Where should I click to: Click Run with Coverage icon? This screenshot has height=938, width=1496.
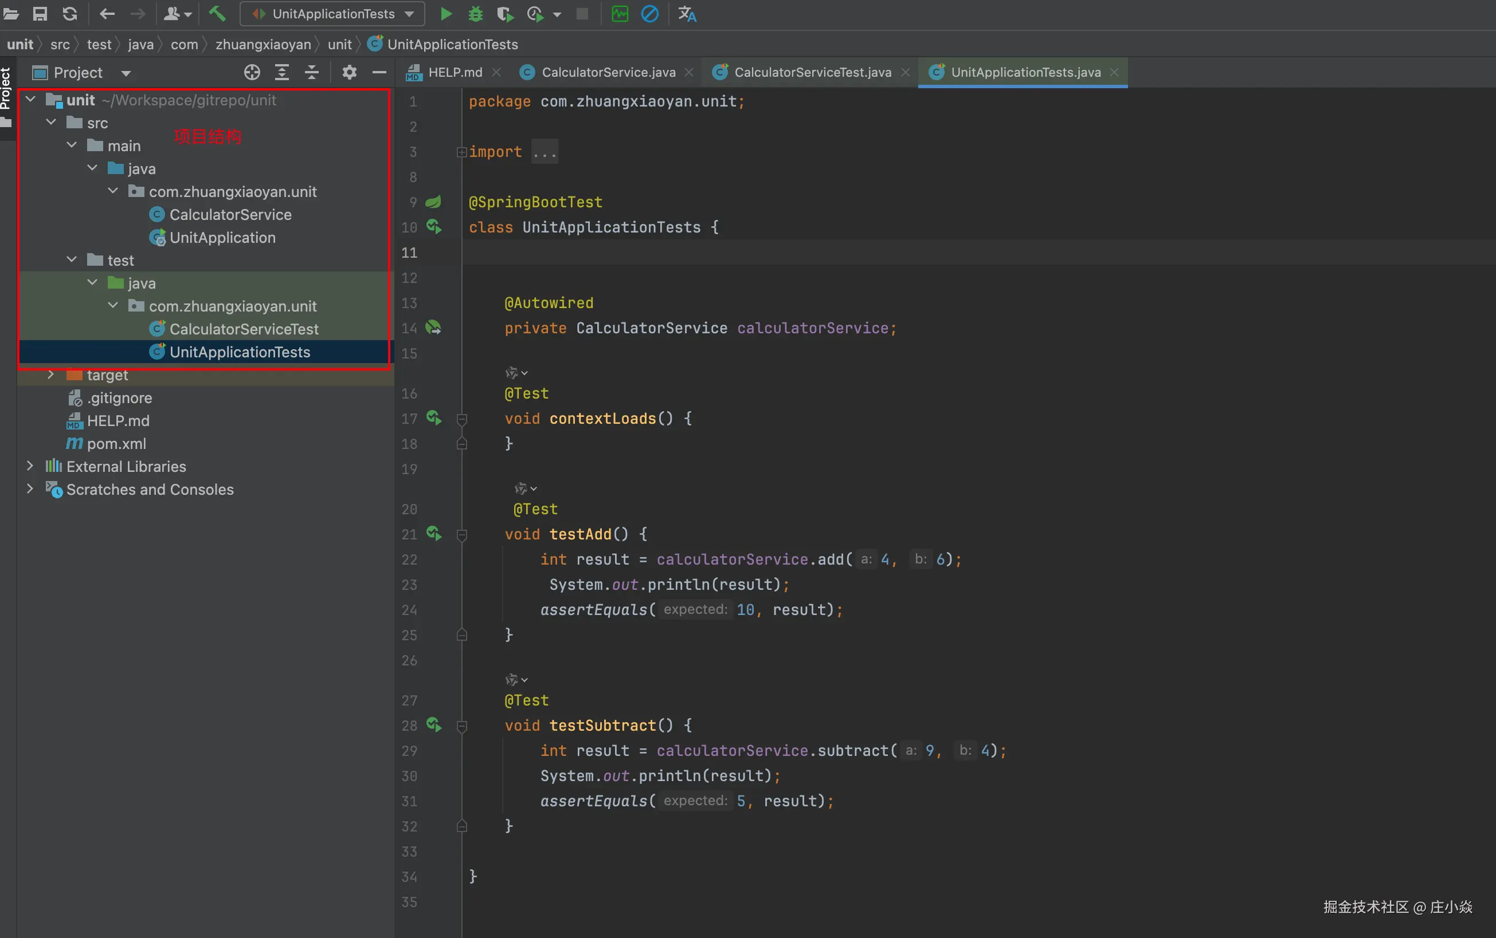[x=506, y=14]
